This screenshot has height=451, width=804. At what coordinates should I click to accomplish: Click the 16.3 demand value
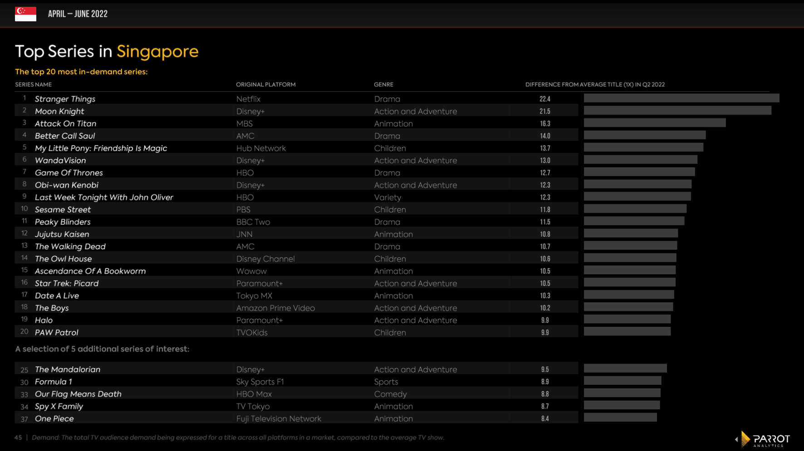(x=545, y=123)
